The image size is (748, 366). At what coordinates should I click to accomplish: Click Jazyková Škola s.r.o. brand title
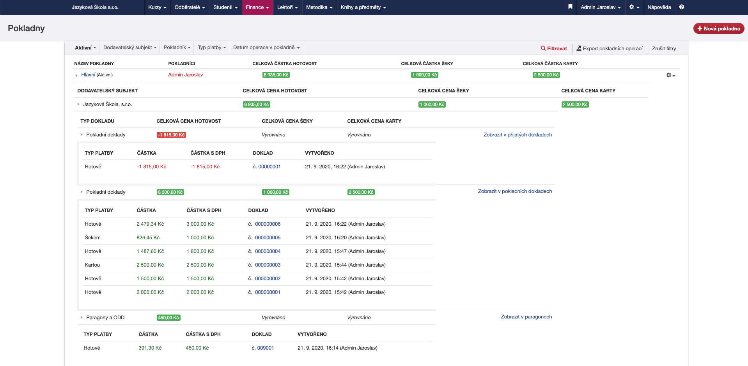point(95,7)
